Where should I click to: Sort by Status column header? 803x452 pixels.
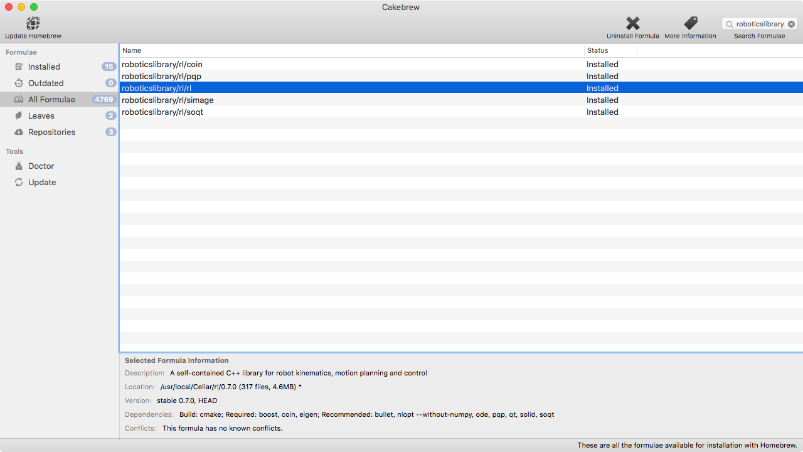tap(610, 50)
